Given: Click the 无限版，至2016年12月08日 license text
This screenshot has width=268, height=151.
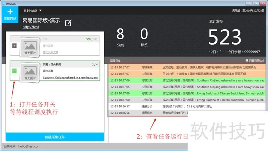Looking at the screenshot, I should tap(248, 11).
